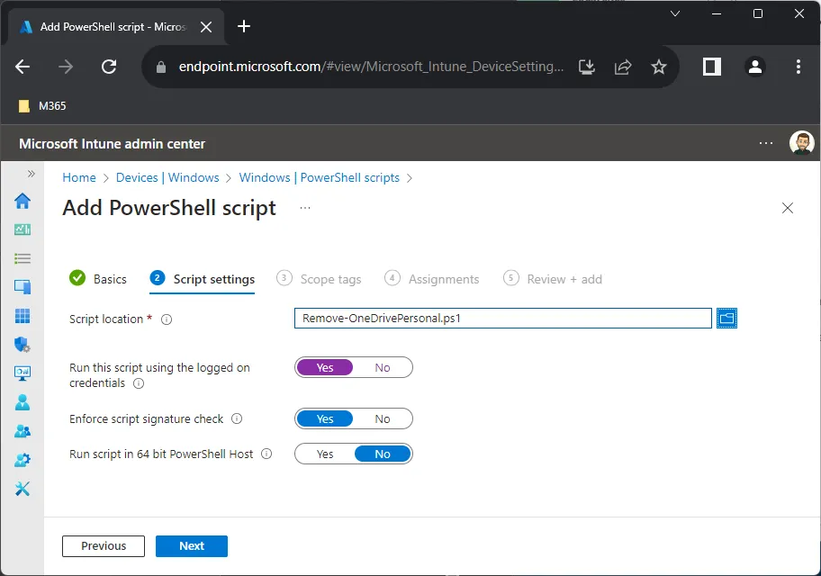
Task: Select Add PowerShell script browser tab
Action: click(114, 27)
